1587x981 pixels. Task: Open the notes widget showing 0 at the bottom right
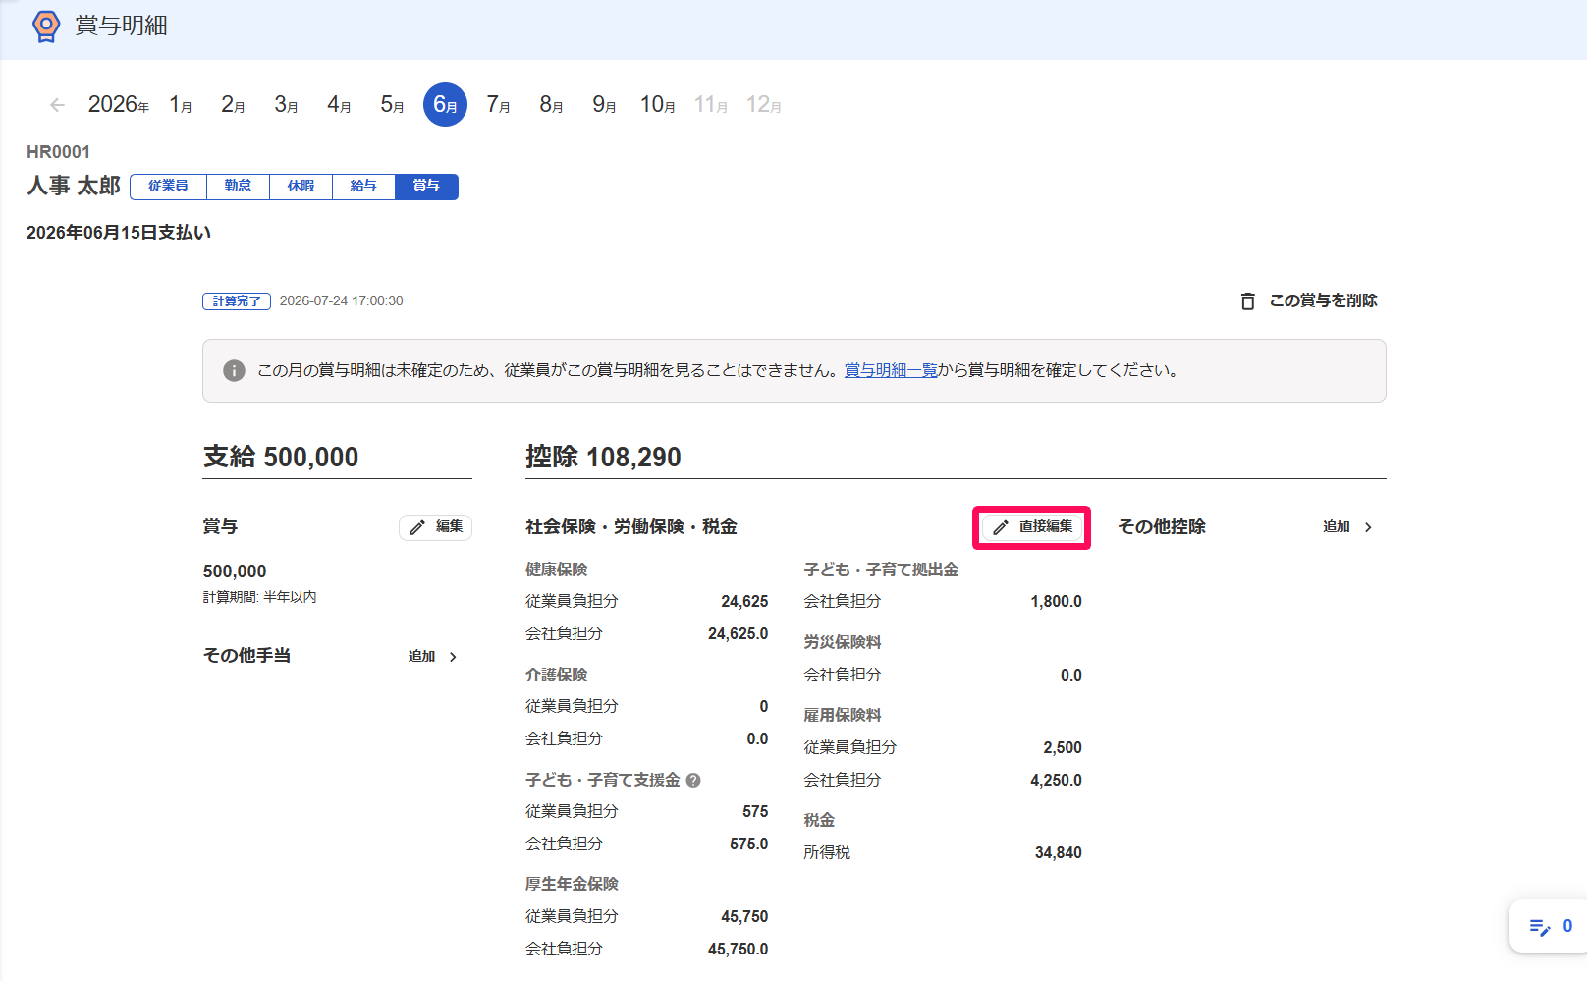pyautogui.click(x=1550, y=926)
